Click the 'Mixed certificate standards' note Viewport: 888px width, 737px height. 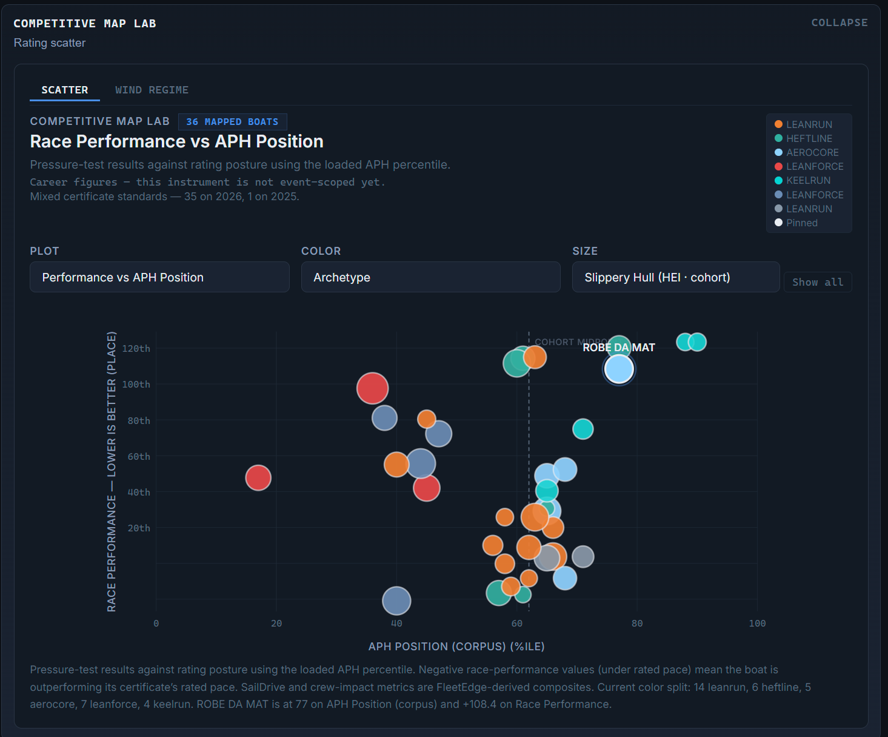[165, 197]
